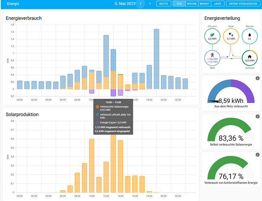Switch to the WOCHE view
This screenshot has height=201, width=262.
pos(192,4)
